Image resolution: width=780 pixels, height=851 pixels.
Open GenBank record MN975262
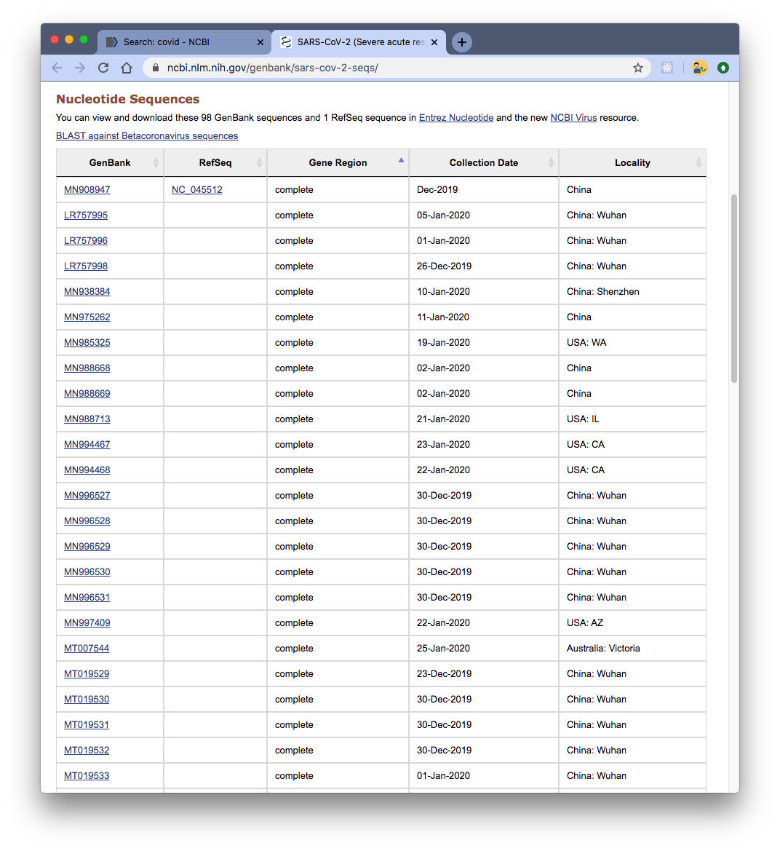(x=87, y=317)
